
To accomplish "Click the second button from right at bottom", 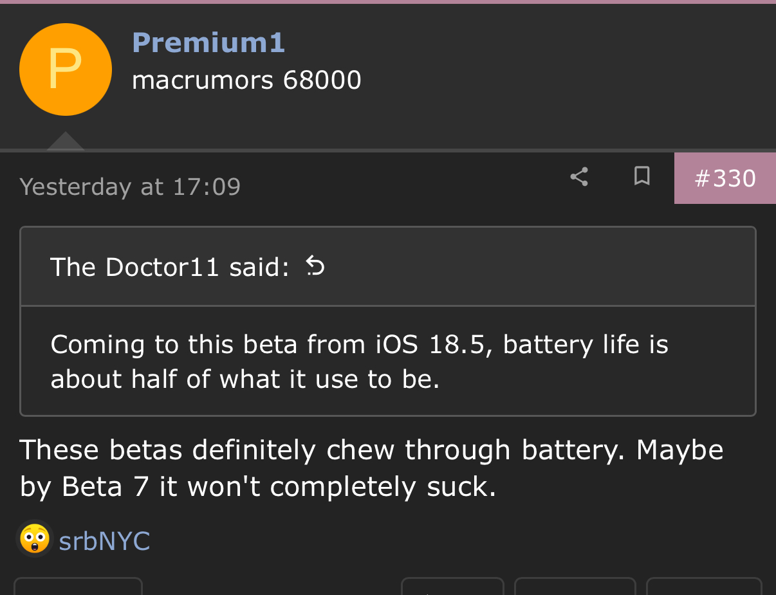I will 575,587.
